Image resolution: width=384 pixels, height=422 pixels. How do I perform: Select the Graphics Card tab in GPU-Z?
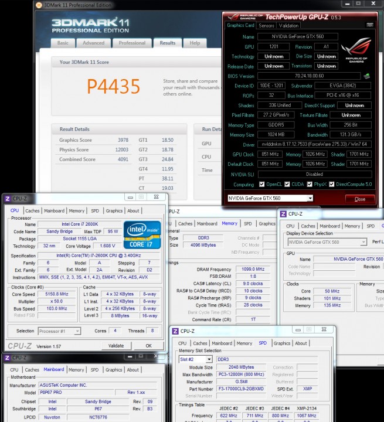point(240,25)
